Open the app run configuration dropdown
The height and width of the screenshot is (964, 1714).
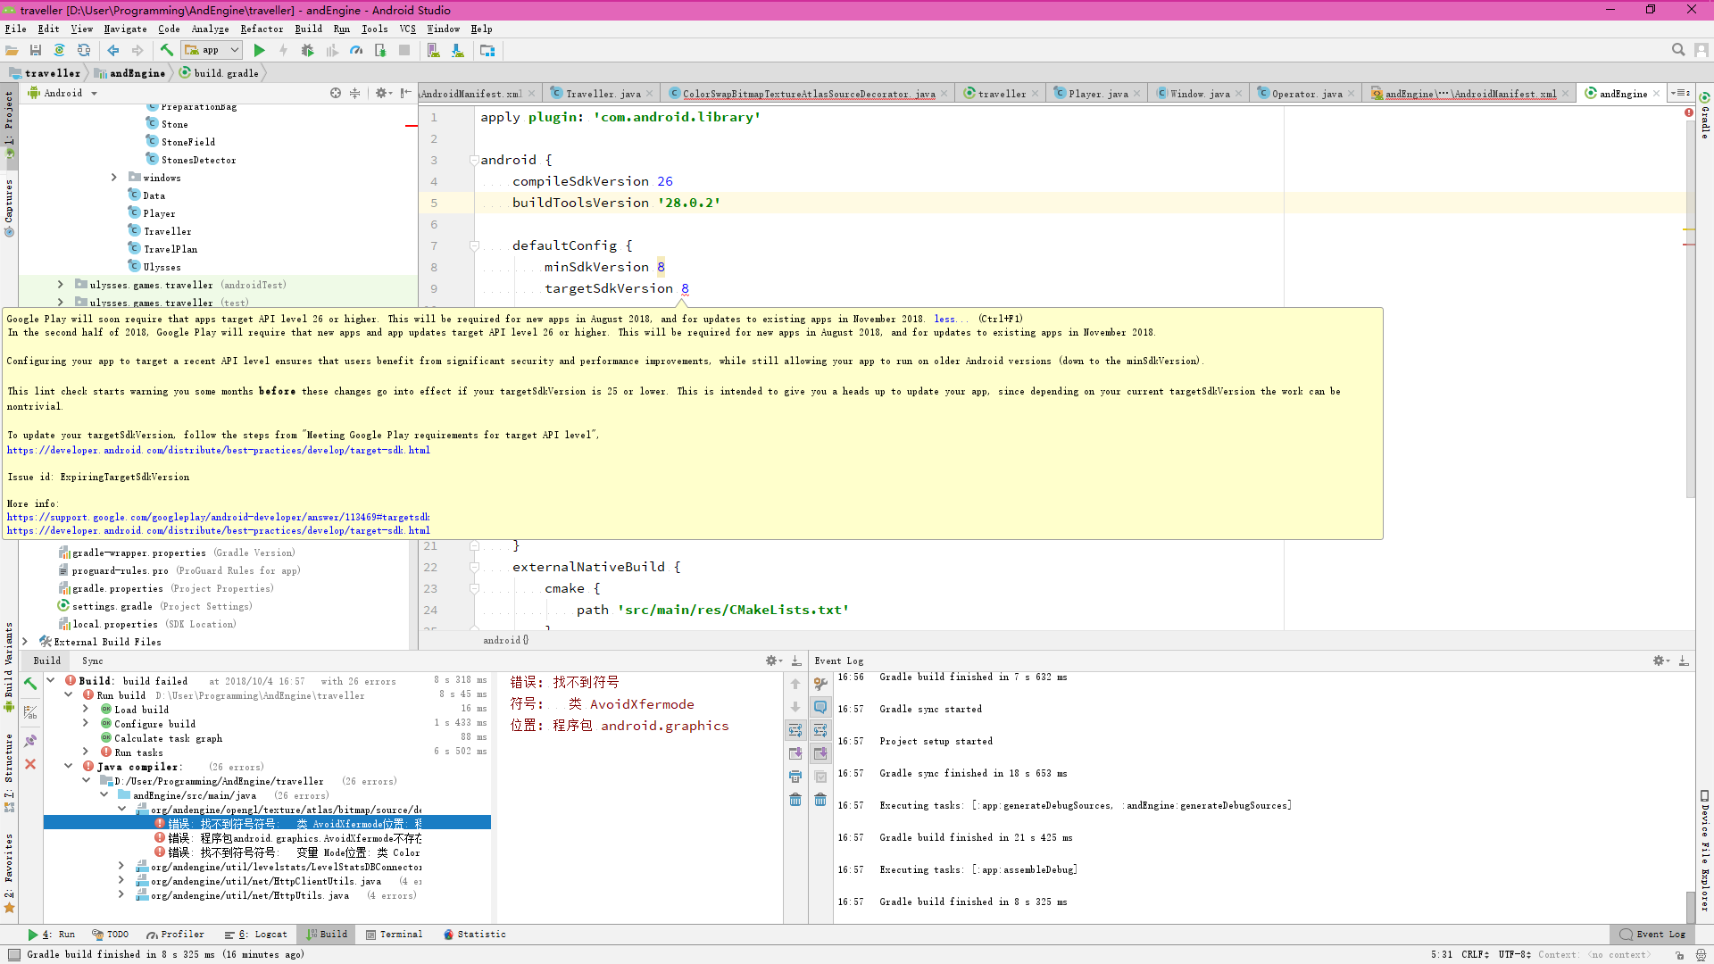212,51
